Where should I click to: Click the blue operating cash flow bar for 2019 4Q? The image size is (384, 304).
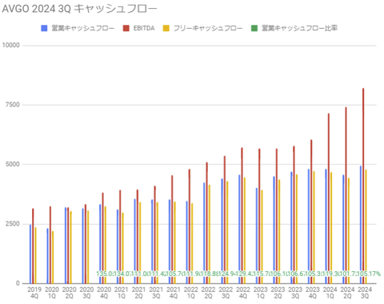(30, 254)
